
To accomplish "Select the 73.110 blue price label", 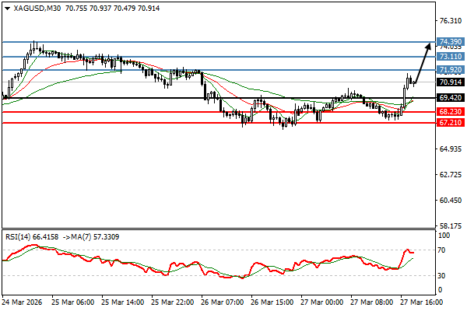I will point(451,57).
